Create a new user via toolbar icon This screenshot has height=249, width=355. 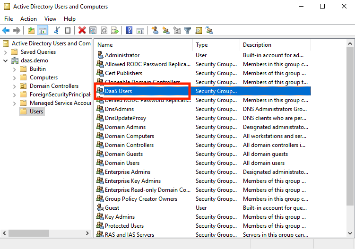155,30
